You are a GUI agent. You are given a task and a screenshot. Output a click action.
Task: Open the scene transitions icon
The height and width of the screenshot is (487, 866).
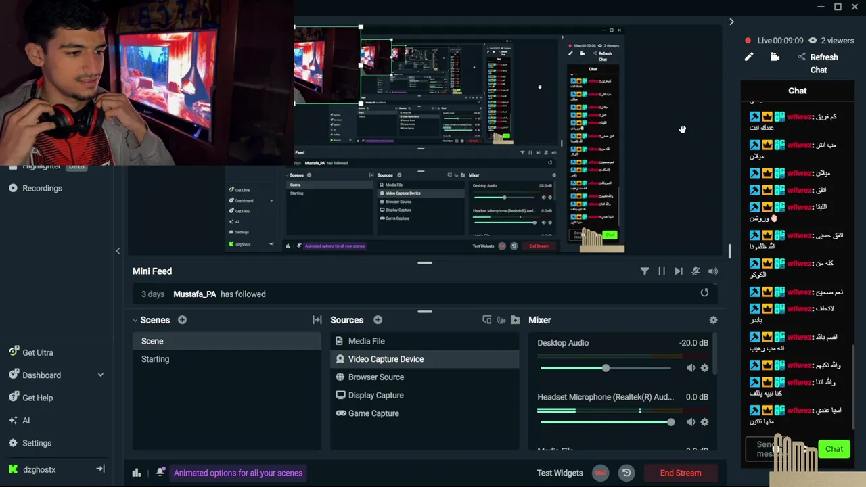[317, 320]
